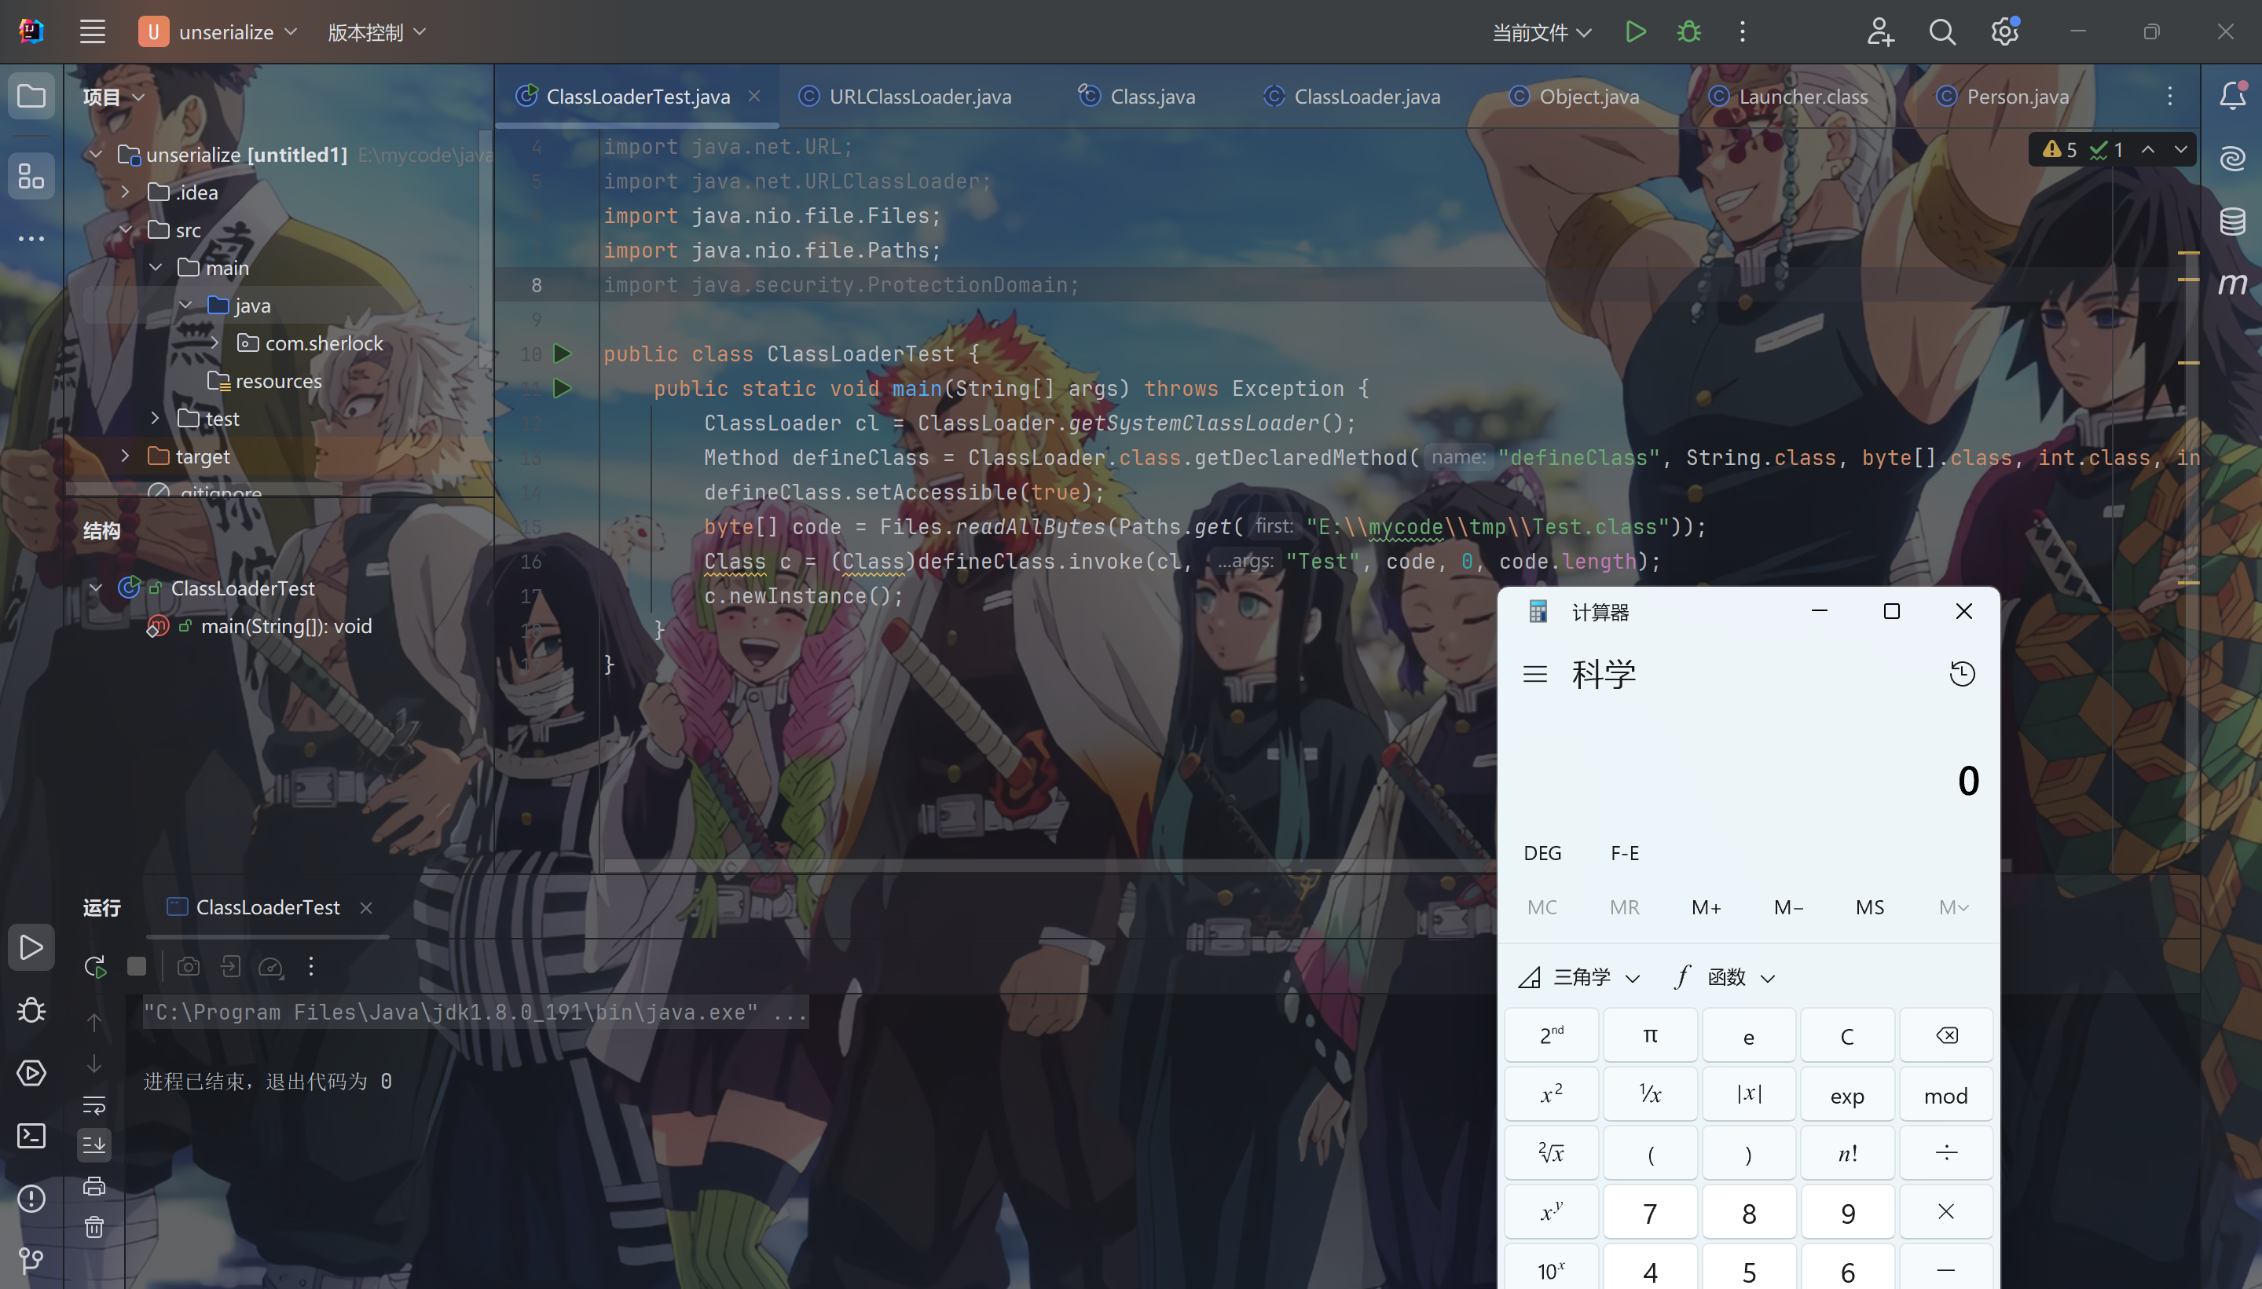Open the calculator history clock icon
Viewport: 2262px width, 1289px height.
[1962, 674]
